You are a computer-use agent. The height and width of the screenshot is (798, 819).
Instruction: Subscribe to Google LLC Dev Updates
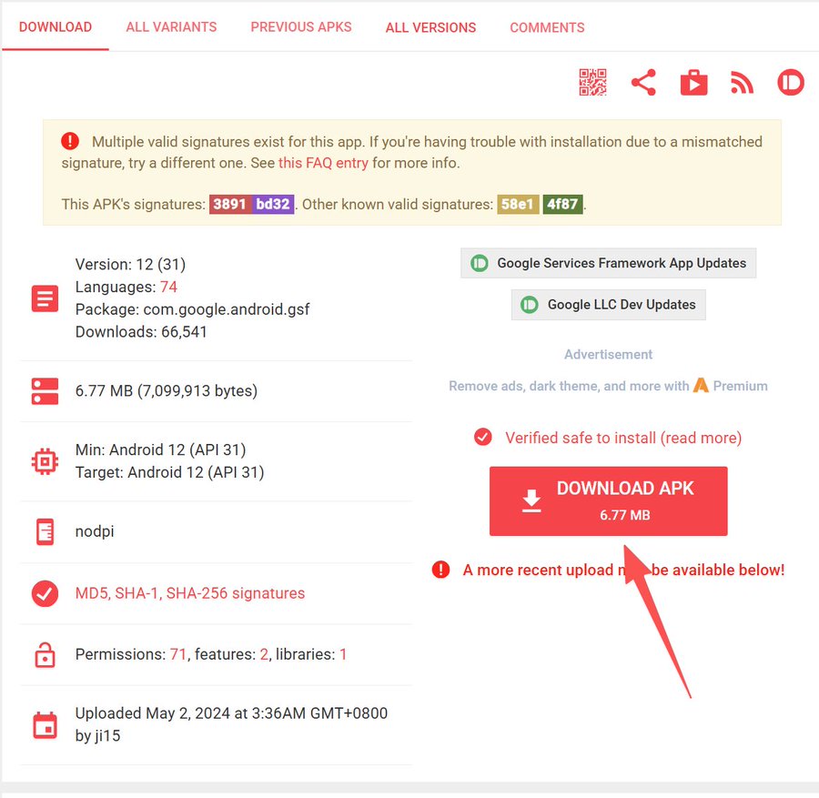(609, 305)
